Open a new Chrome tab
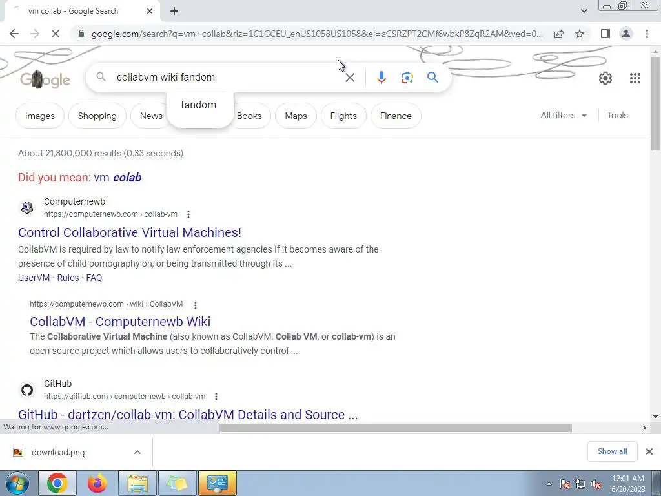Image resolution: width=661 pixels, height=496 pixels. point(174,11)
